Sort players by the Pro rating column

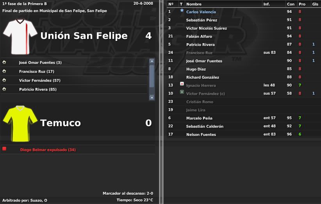pyautogui.click(x=302, y=4)
